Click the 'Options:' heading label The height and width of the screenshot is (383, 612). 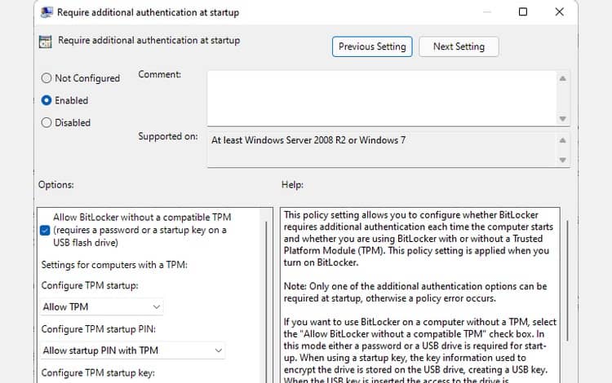[55, 185]
